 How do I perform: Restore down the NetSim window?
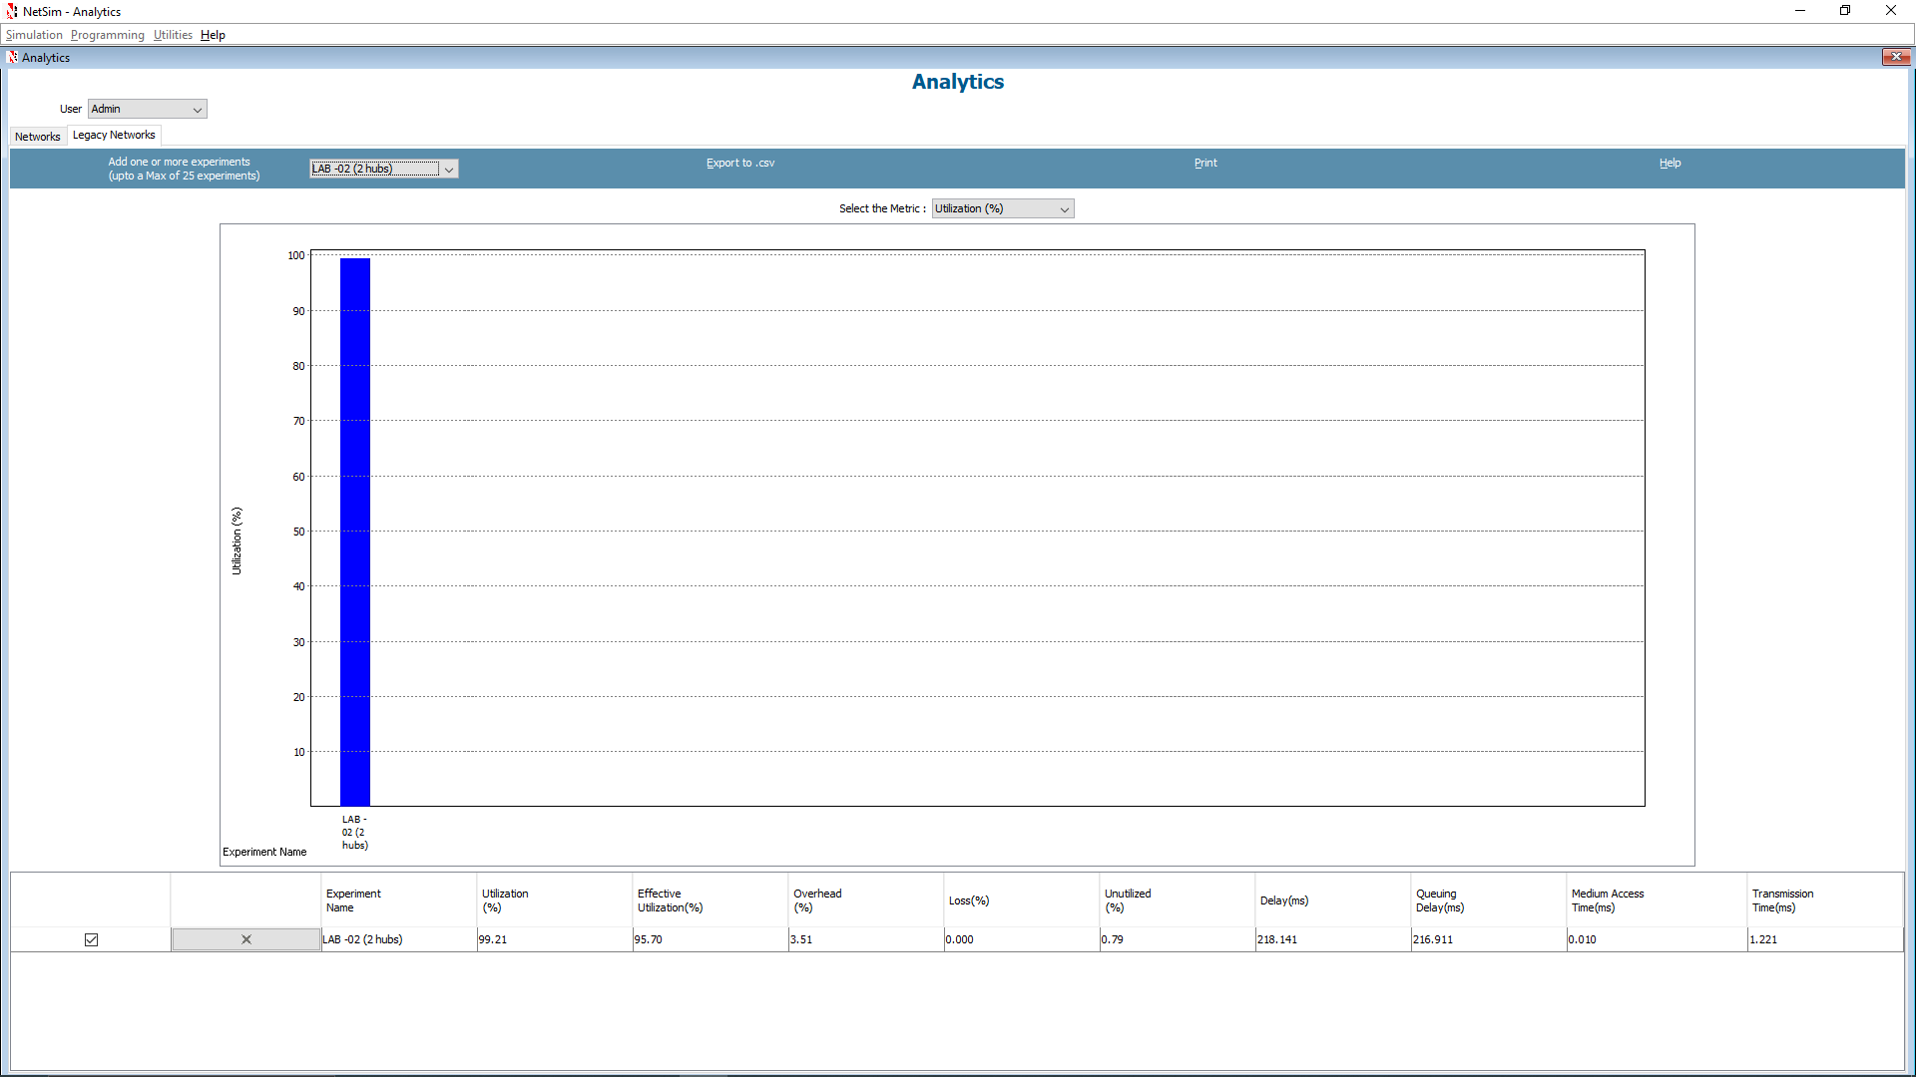[1845, 11]
